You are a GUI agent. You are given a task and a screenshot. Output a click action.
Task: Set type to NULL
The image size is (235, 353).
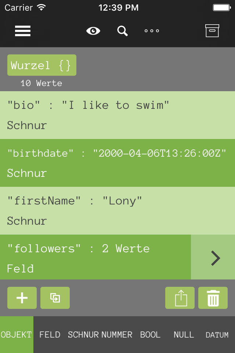coord(184,335)
